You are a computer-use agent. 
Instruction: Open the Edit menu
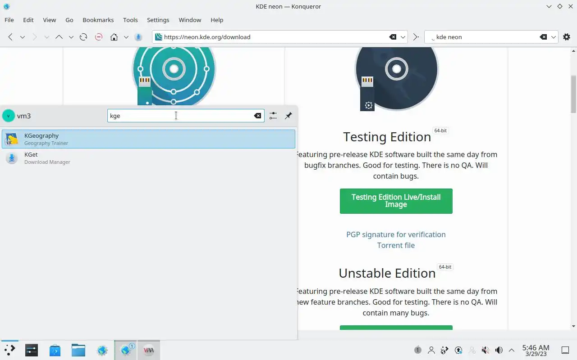tap(28, 20)
